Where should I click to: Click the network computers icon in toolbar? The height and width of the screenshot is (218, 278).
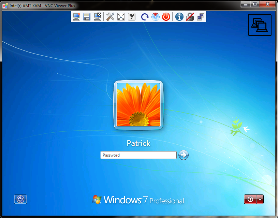[201, 17]
